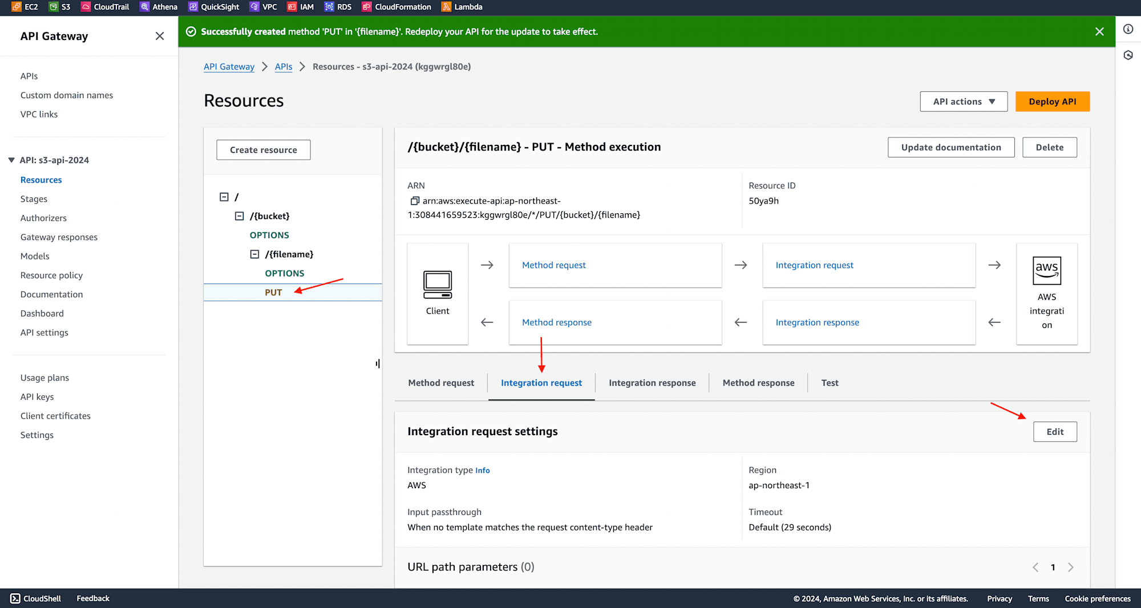Click the Create resource button
1141x608 pixels.
click(x=264, y=150)
